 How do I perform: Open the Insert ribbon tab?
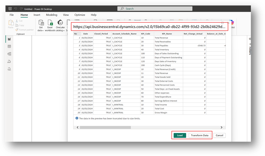(x=37, y=15)
